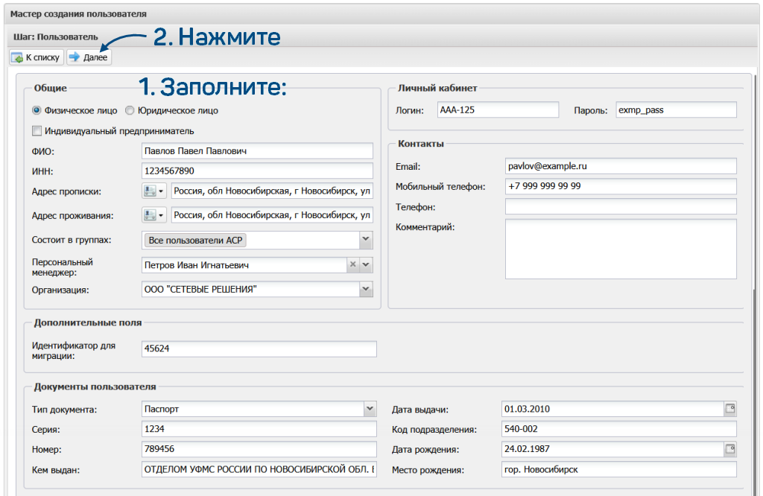Screen dimensions: 763x496
Task: Click inside the Комментарий text area
Action: click(x=620, y=249)
